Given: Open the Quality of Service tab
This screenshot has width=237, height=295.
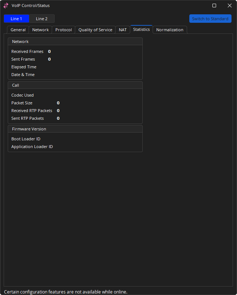Looking at the screenshot, I should pos(95,30).
